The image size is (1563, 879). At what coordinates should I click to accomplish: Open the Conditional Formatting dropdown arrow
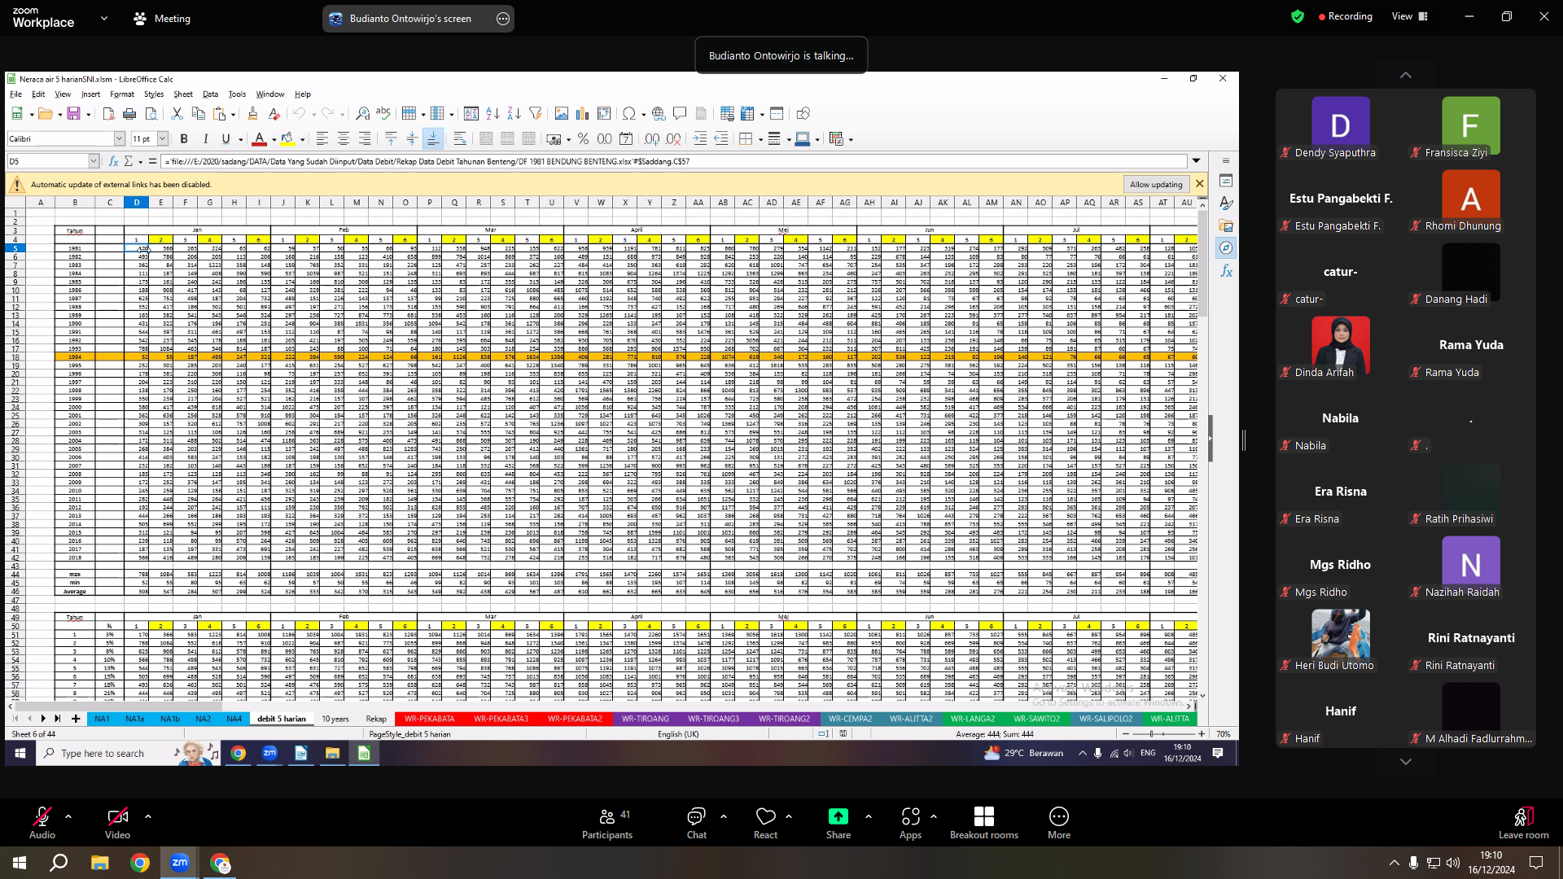click(851, 140)
